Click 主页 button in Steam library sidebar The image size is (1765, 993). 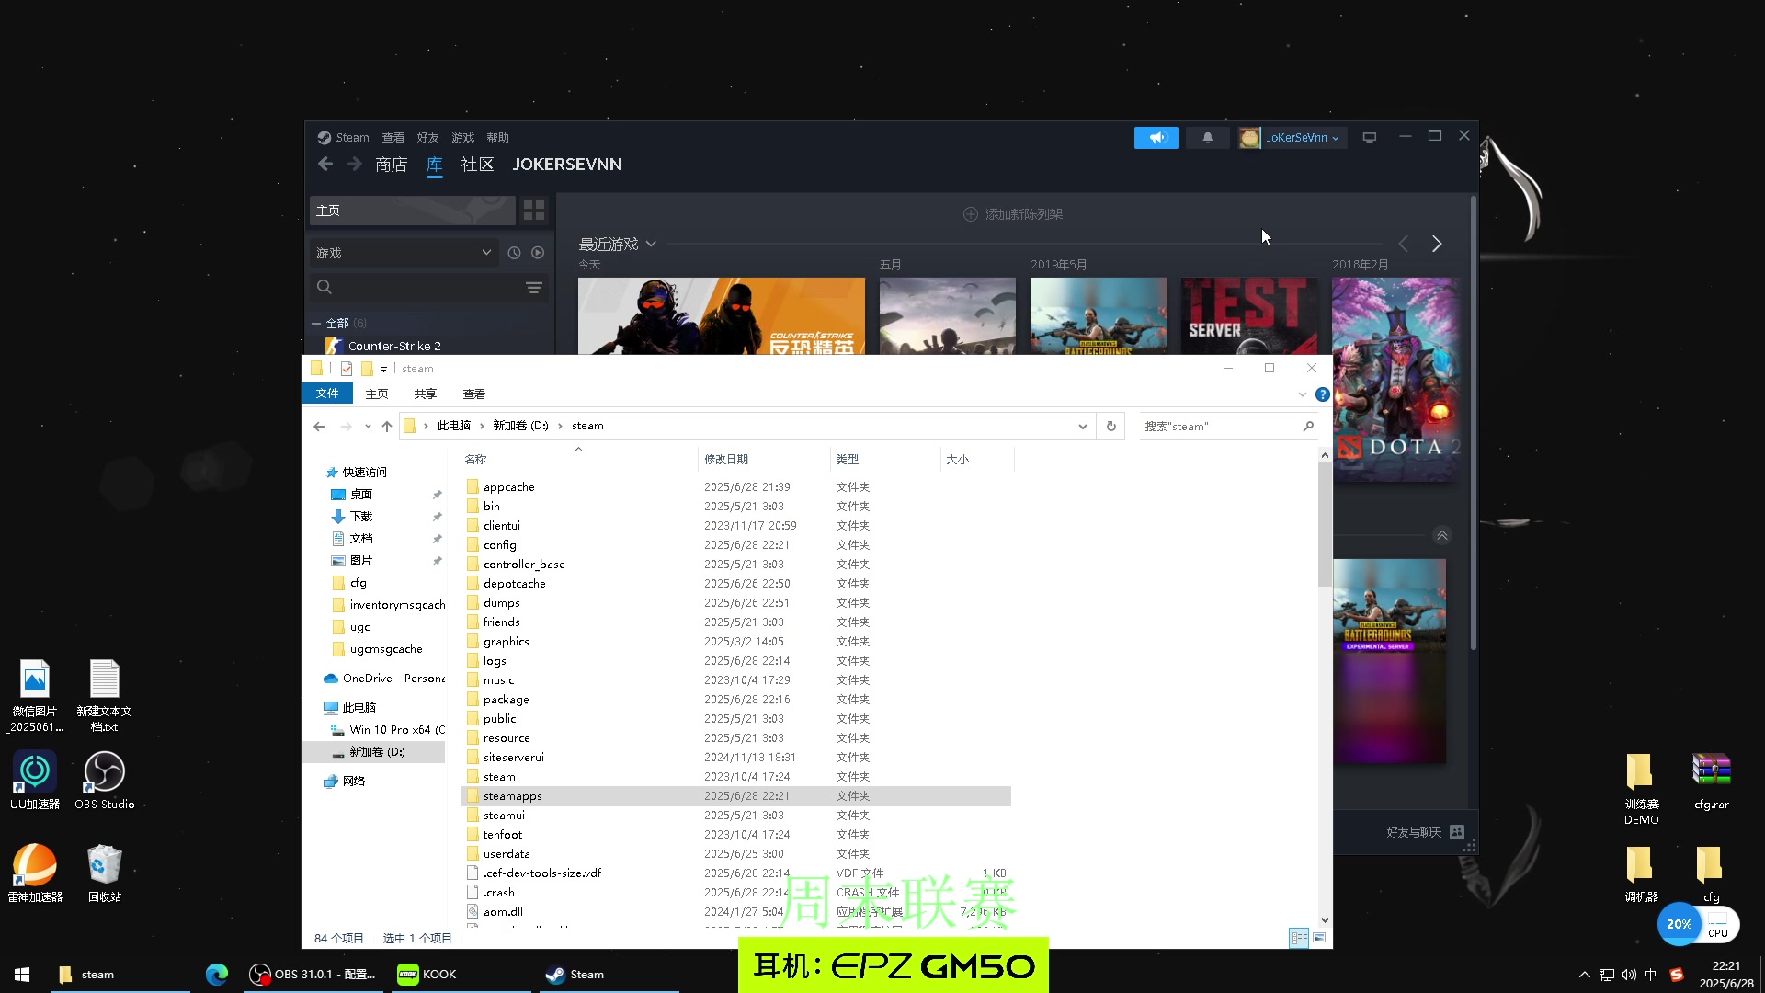(413, 211)
